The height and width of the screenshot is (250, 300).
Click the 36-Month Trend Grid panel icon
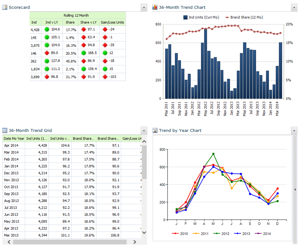pos(5,130)
